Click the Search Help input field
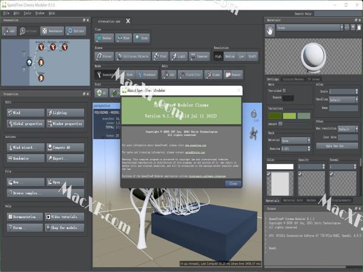363x272 pixels. [338, 14]
